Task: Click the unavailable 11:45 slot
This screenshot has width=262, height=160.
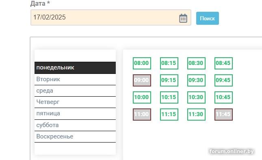Action: pyautogui.click(x=223, y=115)
